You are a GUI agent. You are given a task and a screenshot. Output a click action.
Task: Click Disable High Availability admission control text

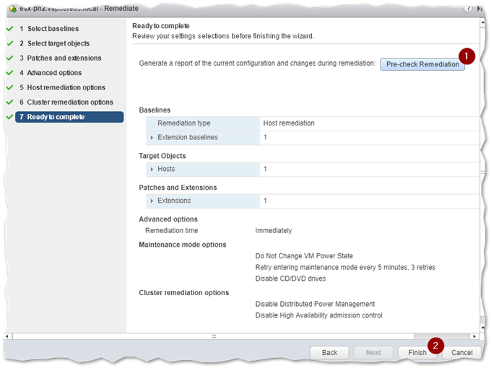point(318,315)
